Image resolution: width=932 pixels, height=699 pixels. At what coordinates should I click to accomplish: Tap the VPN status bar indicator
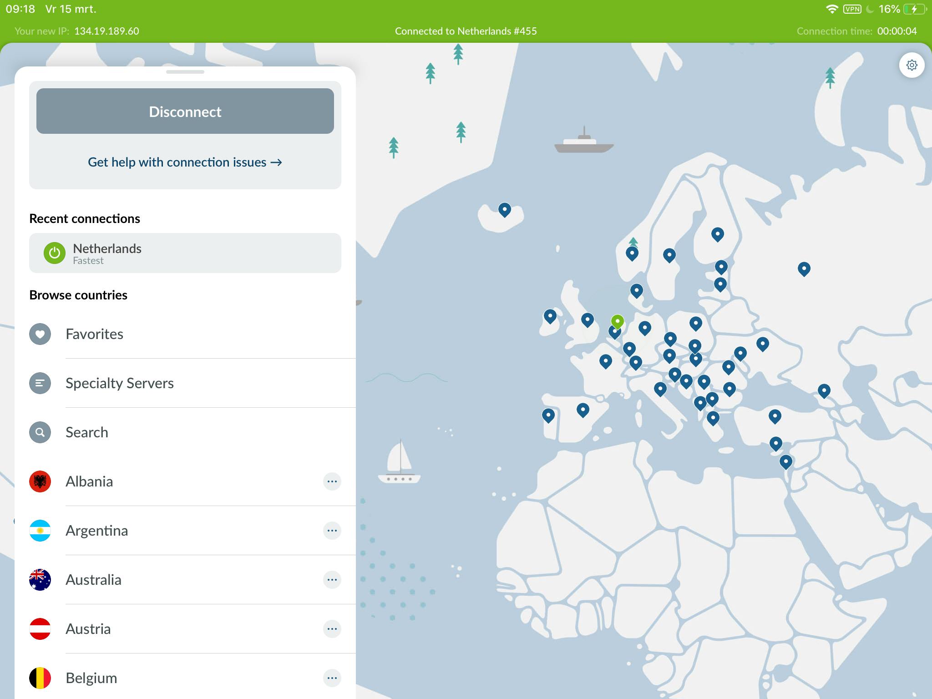[x=852, y=9]
